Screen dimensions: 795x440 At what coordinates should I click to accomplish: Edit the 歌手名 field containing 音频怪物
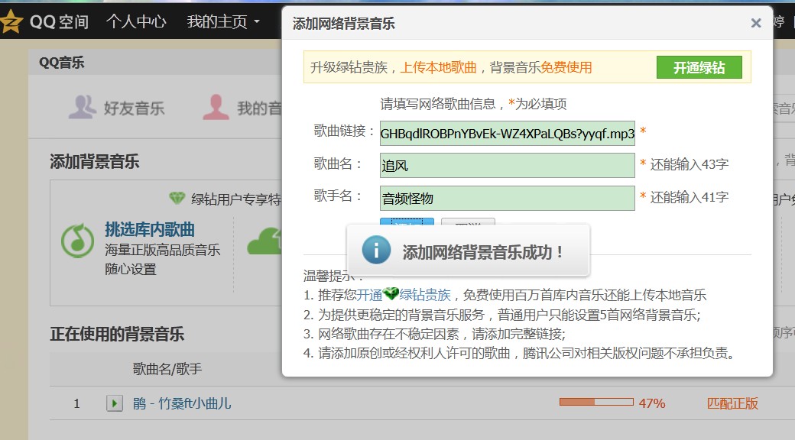tap(507, 198)
